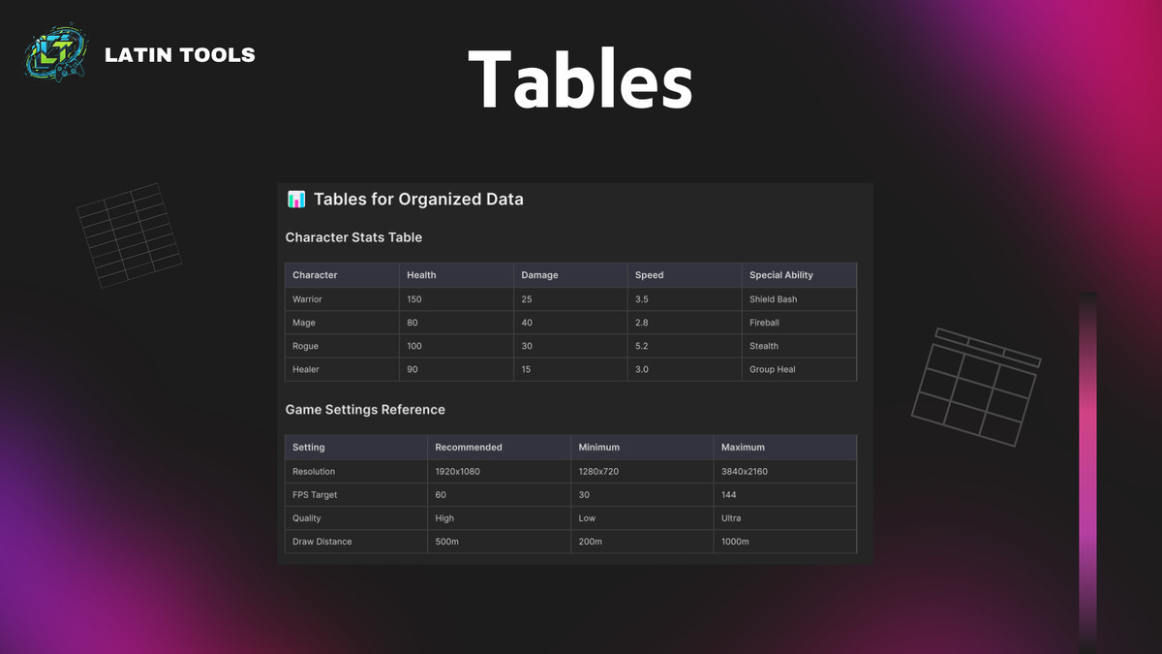Click the Draw Distance setting cell

click(x=322, y=542)
